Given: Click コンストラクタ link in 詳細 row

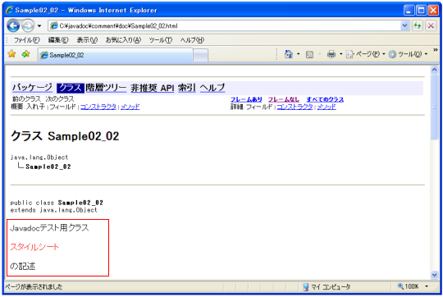Looking at the screenshot, I should [x=295, y=107].
